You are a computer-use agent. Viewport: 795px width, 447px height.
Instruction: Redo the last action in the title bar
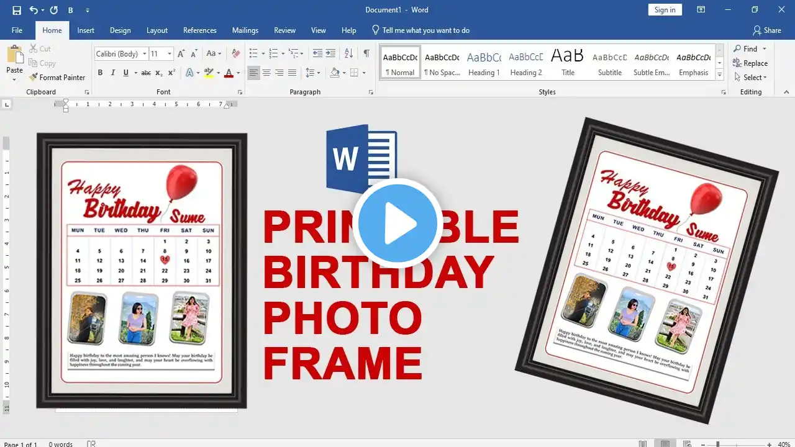53,10
